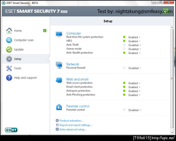Open Product activation link
Viewport: 176px width, 141px height.
tap(71, 121)
